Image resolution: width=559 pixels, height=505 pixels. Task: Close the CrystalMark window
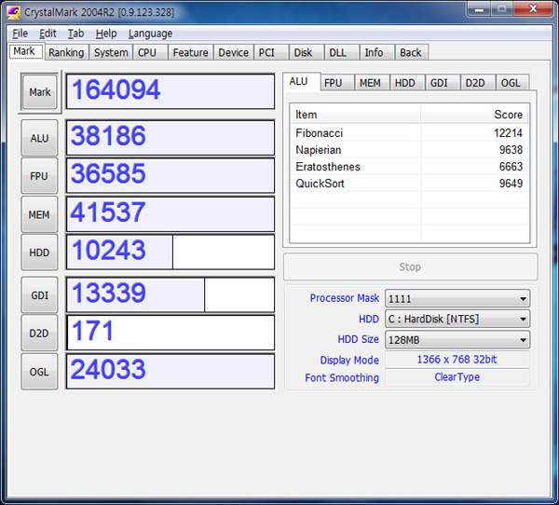point(533,8)
